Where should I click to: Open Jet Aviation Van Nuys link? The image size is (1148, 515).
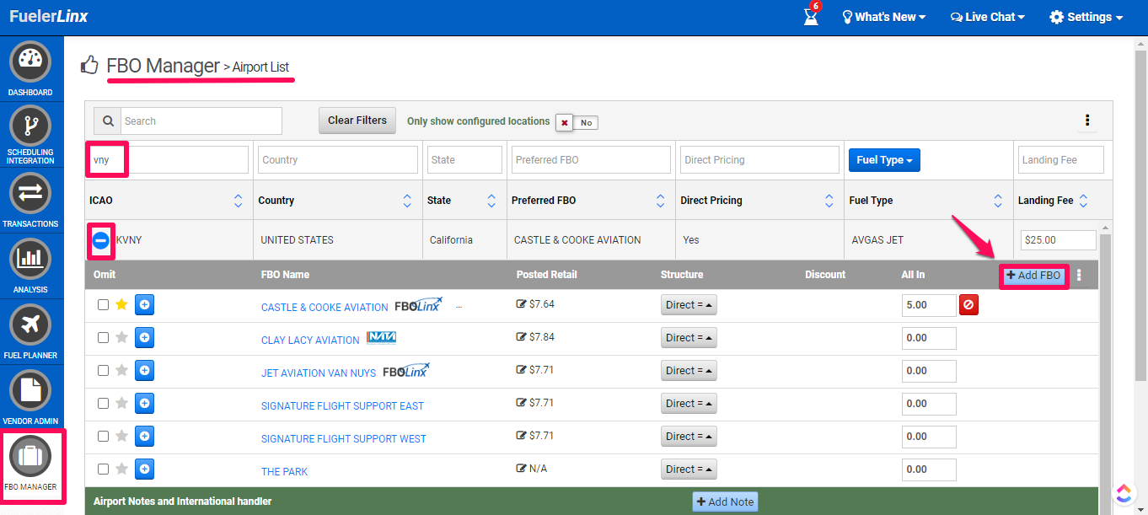(x=319, y=373)
